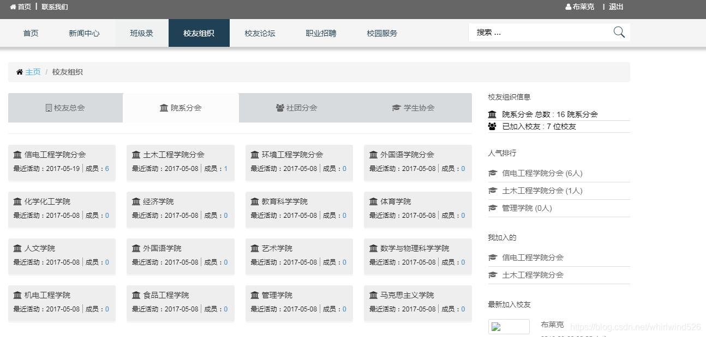Click graduation cap icon on 学生协会 tab

click(396, 108)
